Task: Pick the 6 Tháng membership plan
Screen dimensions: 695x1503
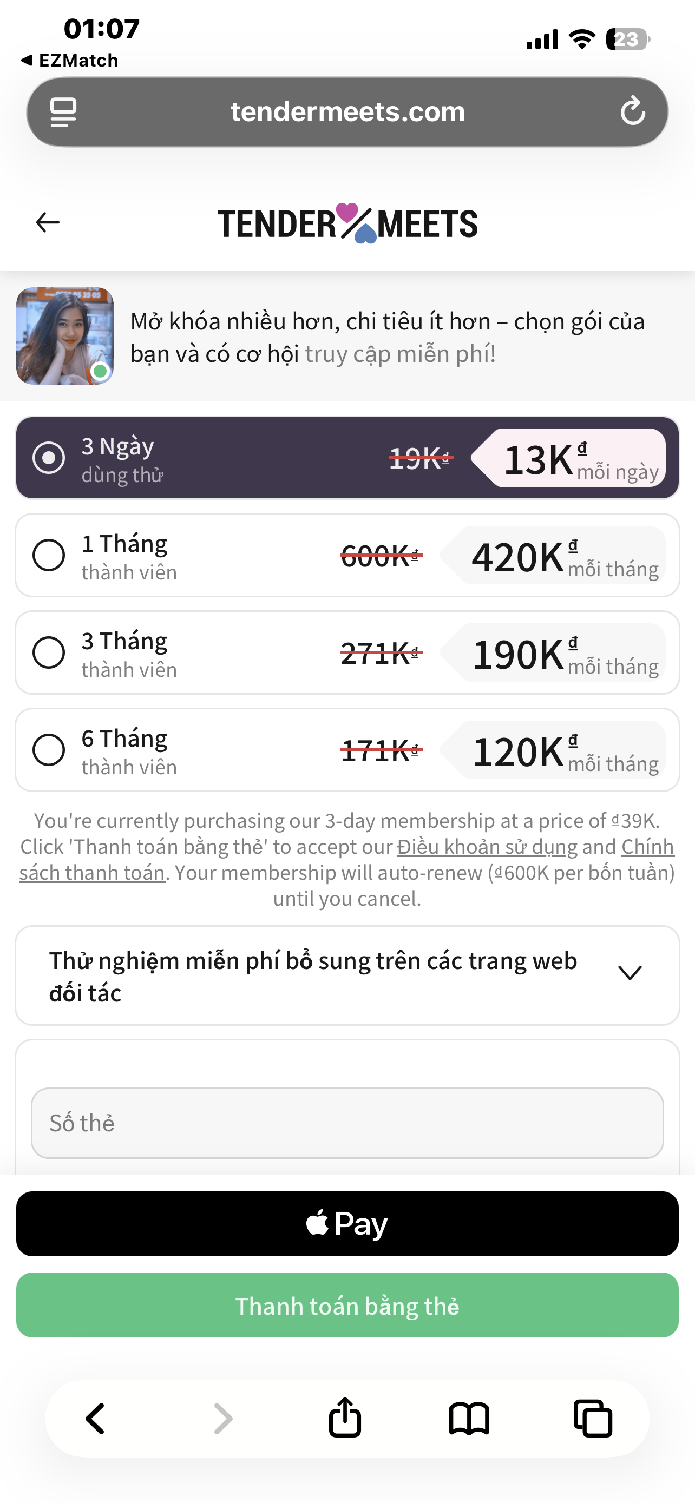Action: point(49,750)
